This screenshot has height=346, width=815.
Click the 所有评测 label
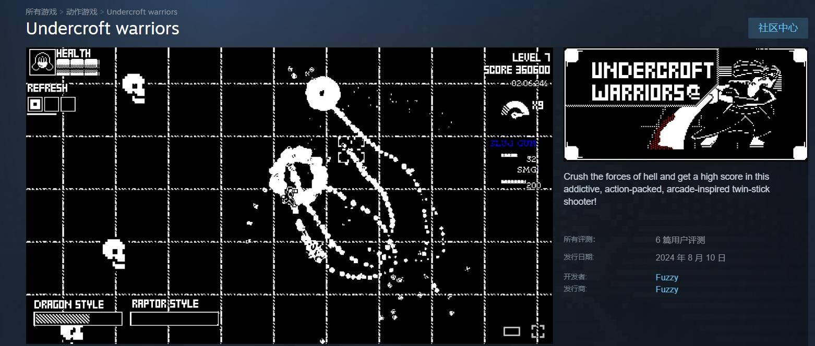click(579, 240)
